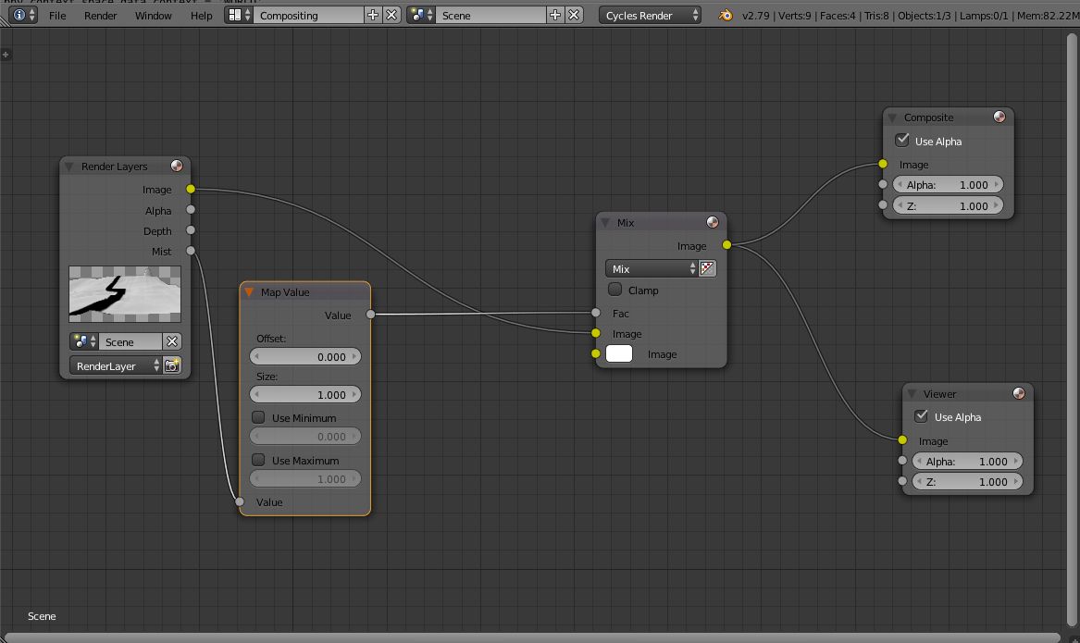The height and width of the screenshot is (643, 1080).
Task: Click the Map Value input Value socket
Action: (239, 501)
